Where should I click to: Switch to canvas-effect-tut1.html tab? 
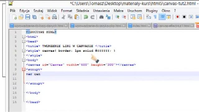click(x=174, y=26)
